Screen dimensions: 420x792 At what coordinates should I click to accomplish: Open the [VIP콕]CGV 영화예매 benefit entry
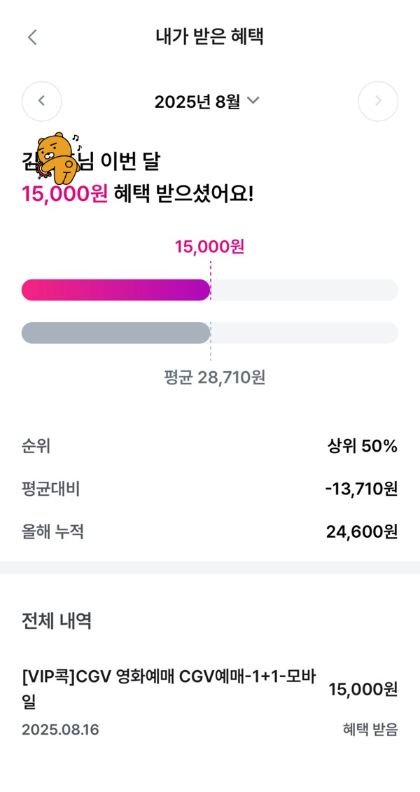click(x=210, y=702)
